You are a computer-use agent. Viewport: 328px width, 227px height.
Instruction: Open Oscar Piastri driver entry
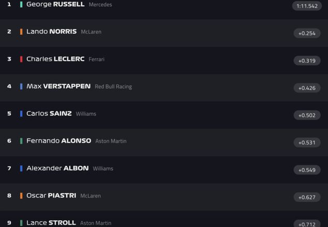[x=51, y=196]
